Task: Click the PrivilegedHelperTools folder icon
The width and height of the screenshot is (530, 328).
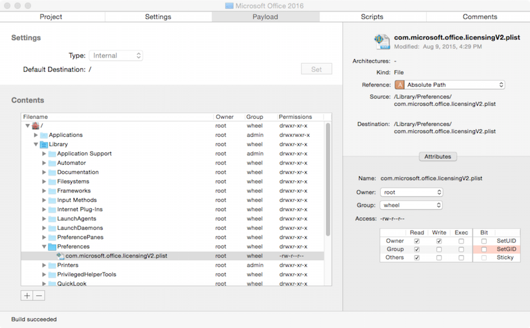Action: 52,274
